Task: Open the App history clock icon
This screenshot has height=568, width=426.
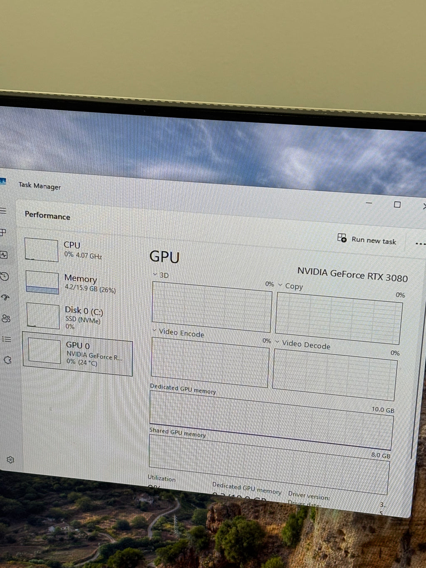Action: 5,276
